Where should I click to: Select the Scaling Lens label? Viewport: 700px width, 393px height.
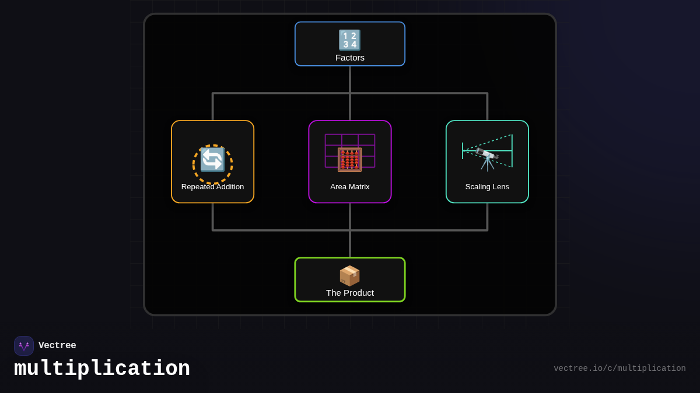pos(487,187)
